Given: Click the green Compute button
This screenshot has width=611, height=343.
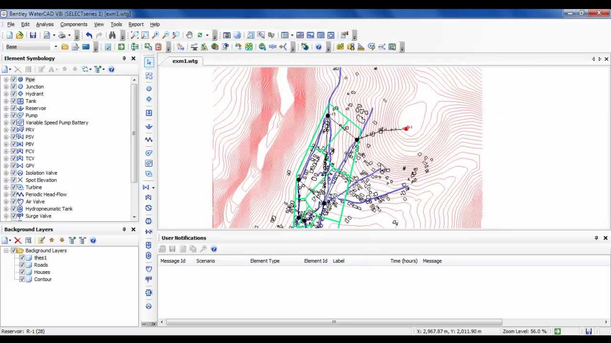Looking at the screenshot, I should point(121,47).
